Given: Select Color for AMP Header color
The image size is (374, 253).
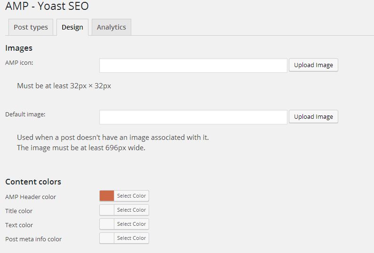Looking at the screenshot, I should [131, 196].
